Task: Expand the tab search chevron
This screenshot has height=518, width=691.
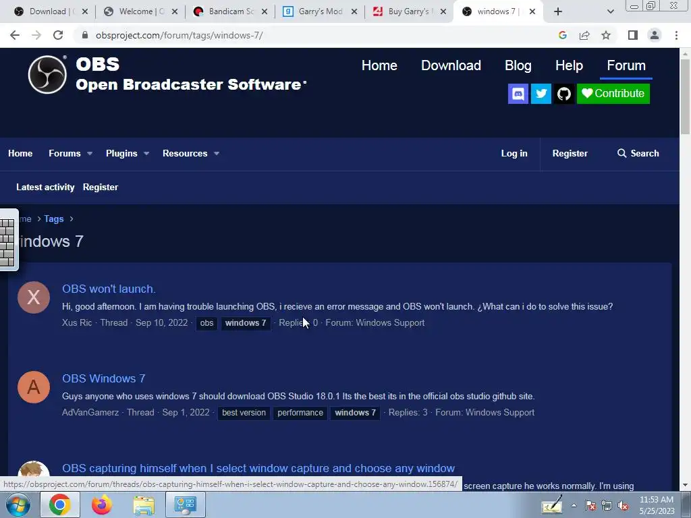Action: [x=610, y=11]
